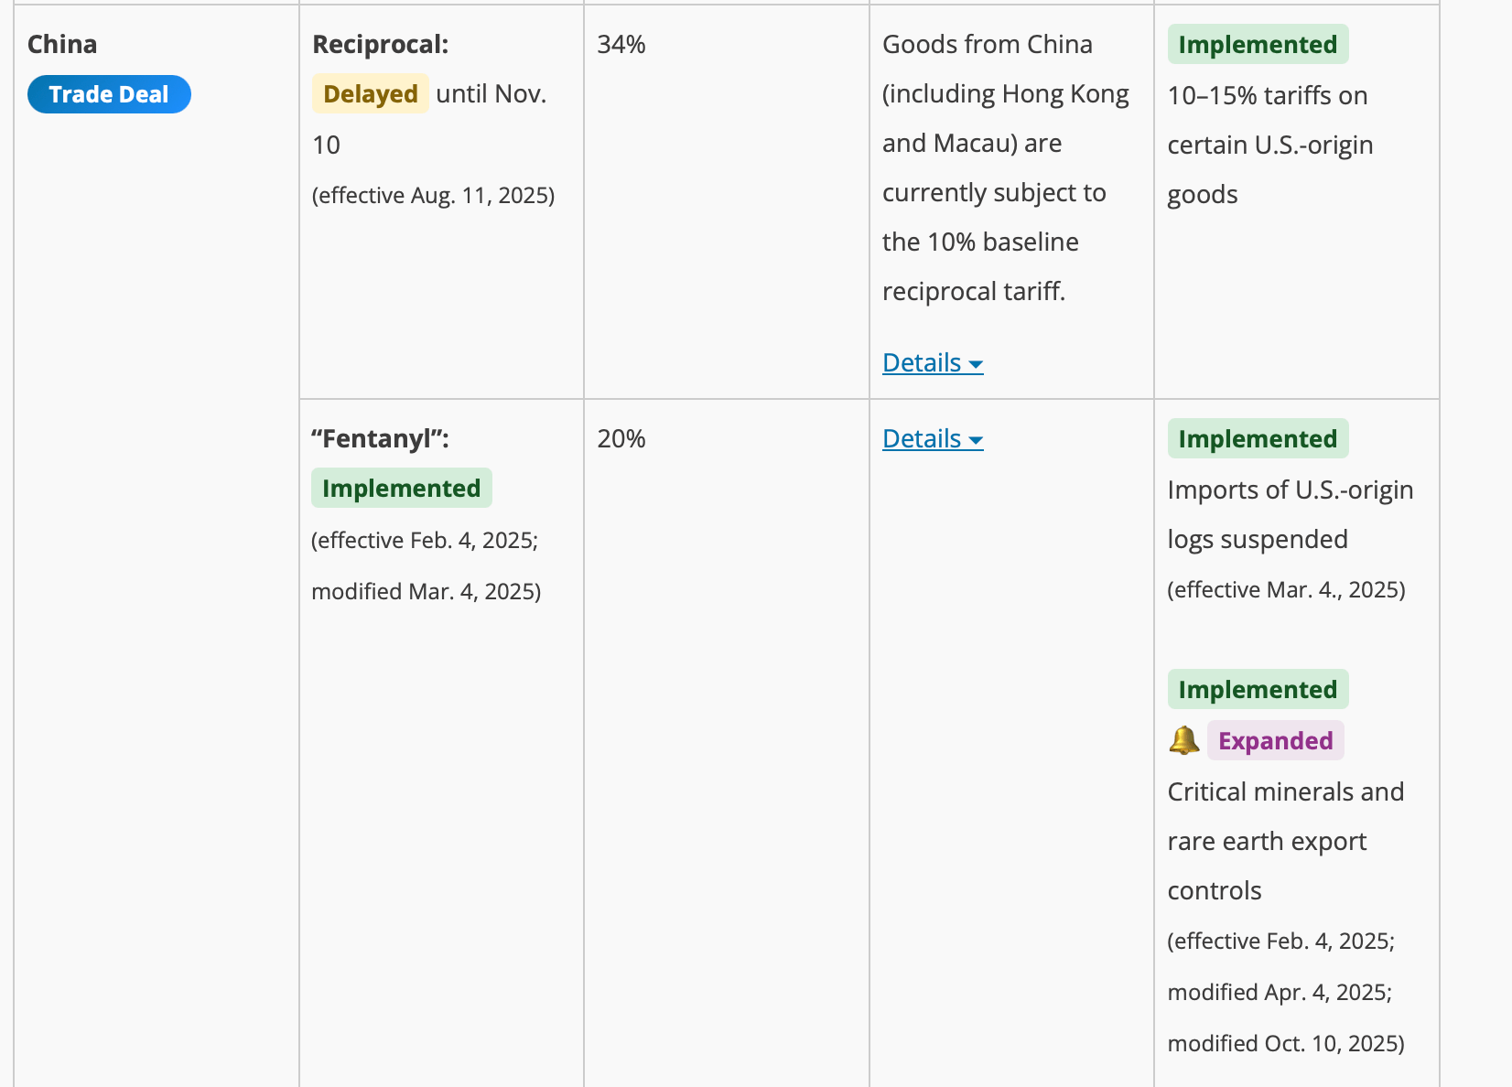Click the bell icon beside Expanded

1183,740
